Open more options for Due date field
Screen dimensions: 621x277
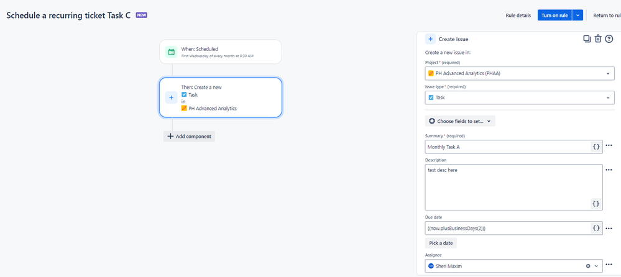pyautogui.click(x=609, y=229)
